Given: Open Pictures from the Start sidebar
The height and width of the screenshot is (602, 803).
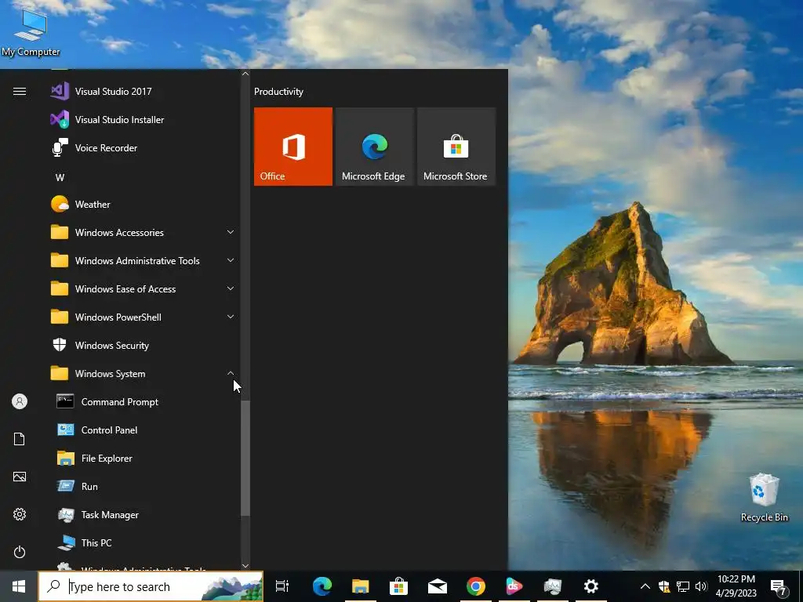Looking at the screenshot, I should coord(20,477).
